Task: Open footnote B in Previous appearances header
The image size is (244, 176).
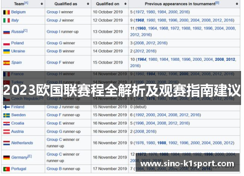Action: (217, 3)
